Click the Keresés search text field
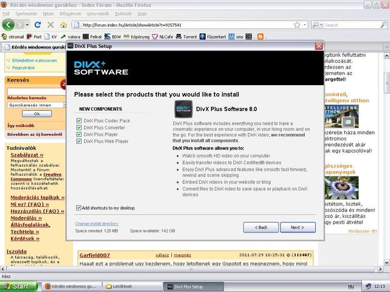This screenshot has height=292, width=390. click(36, 91)
